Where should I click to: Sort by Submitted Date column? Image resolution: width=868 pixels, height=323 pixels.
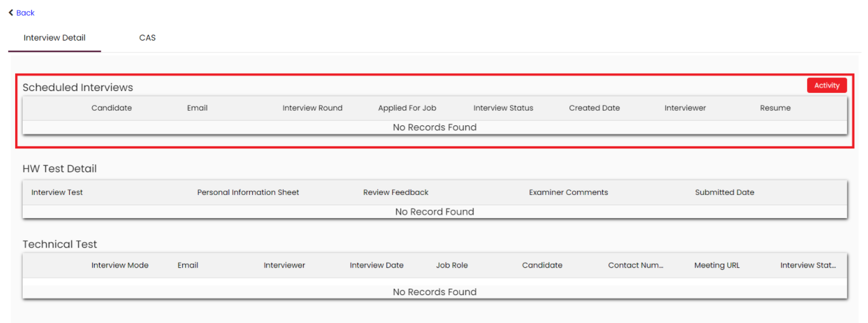click(x=724, y=193)
